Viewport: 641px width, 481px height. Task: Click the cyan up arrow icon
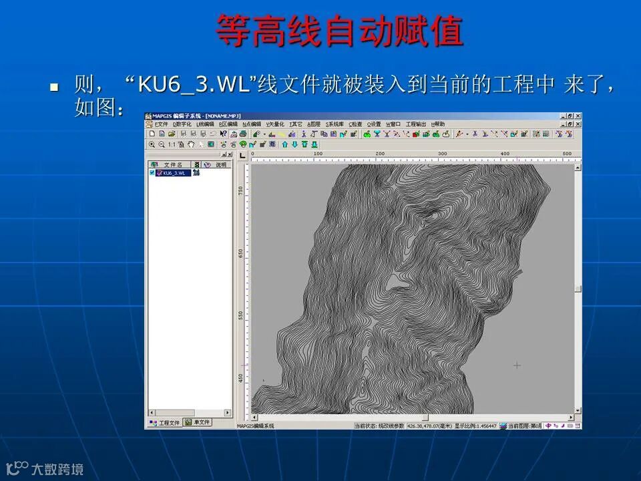point(285,144)
